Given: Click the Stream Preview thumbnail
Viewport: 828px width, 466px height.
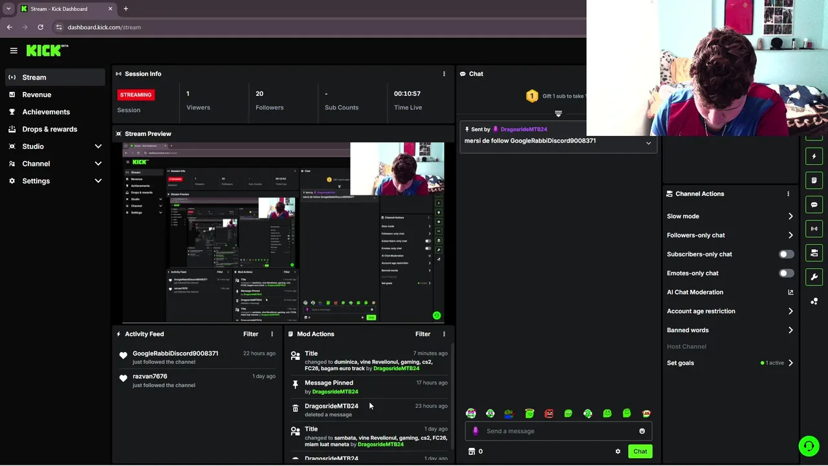Looking at the screenshot, I should pyautogui.click(x=283, y=232).
